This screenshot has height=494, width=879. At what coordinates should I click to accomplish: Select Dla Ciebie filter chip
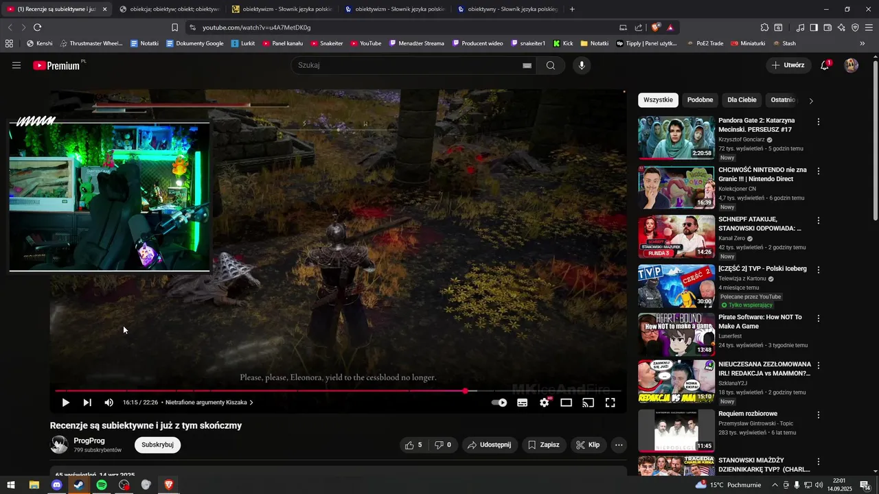click(742, 100)
